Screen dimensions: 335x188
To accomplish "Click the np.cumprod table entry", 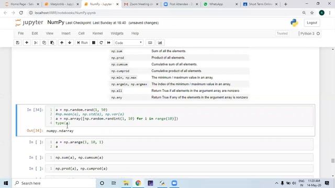I will tap(120, 71).
